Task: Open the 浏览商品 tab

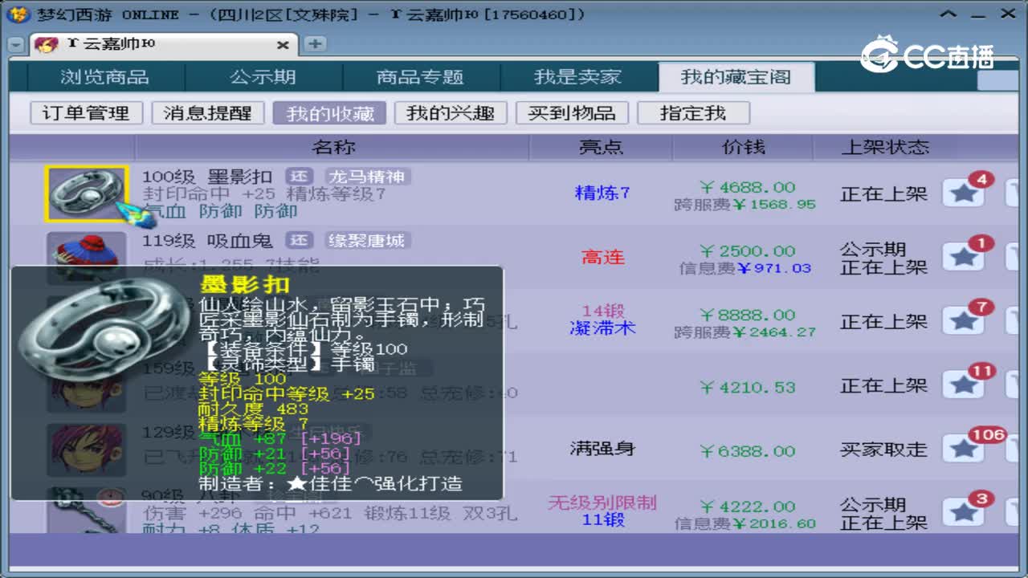Action: [105, 77]
